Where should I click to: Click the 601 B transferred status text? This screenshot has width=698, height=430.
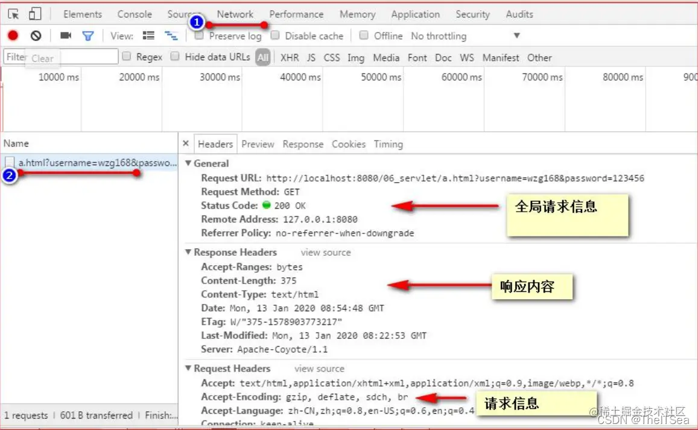(96, 416)
